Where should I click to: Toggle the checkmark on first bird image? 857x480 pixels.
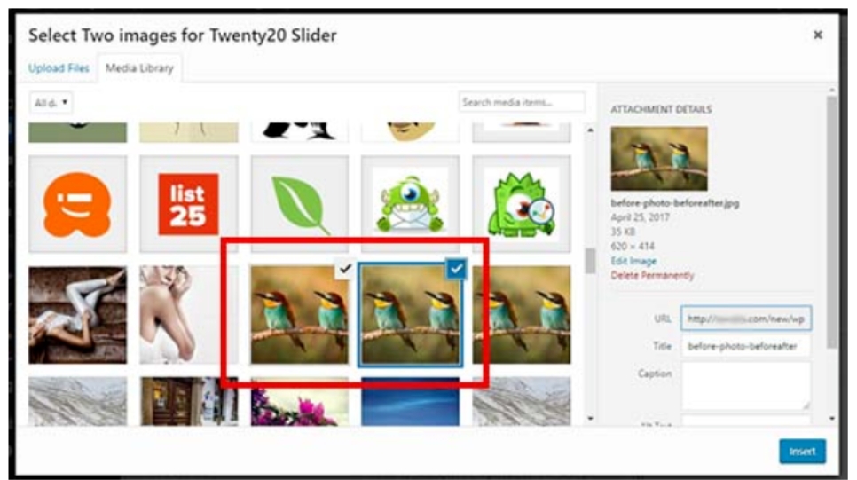click(345, 269)
